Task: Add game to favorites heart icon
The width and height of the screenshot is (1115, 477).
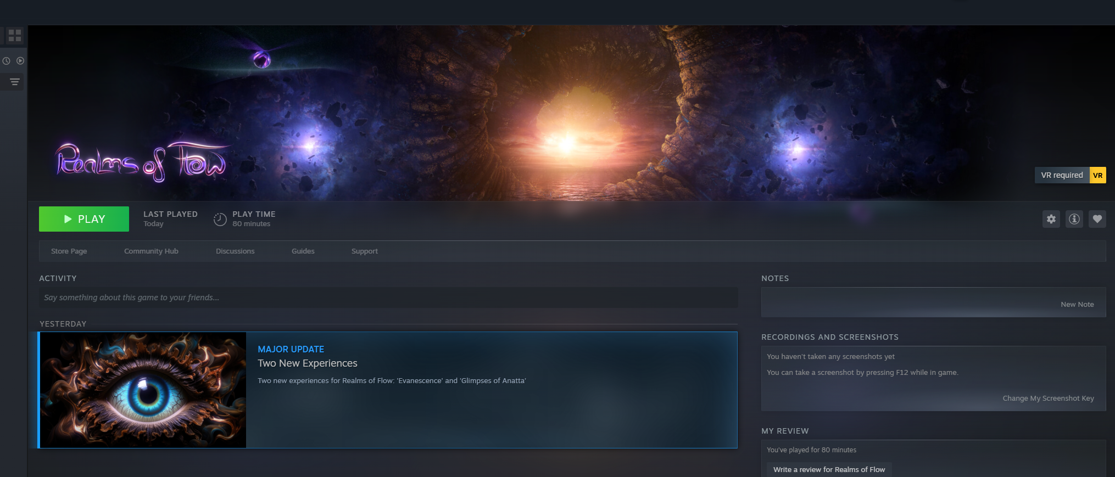Action: tap(1097, 219)
